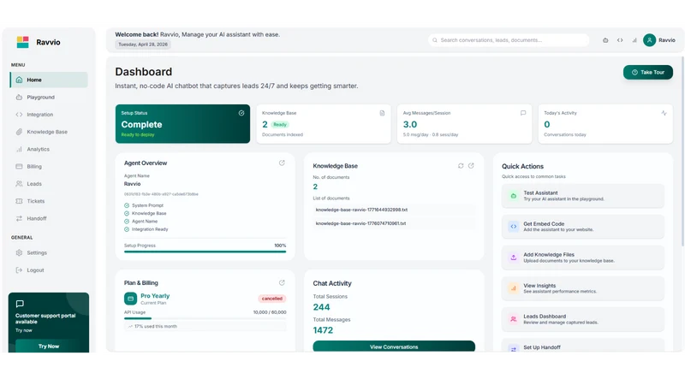Click the Take Tour button
This screenshot has height=385, width=685.
tap(648, 73)
